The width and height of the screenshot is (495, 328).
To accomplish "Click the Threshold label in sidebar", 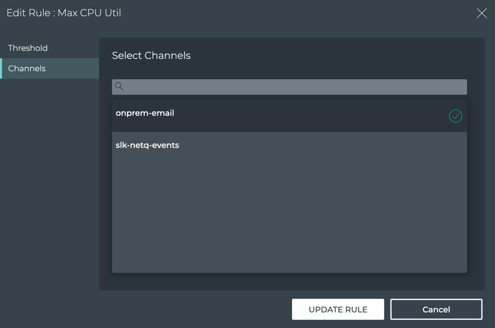I will 28,48.
